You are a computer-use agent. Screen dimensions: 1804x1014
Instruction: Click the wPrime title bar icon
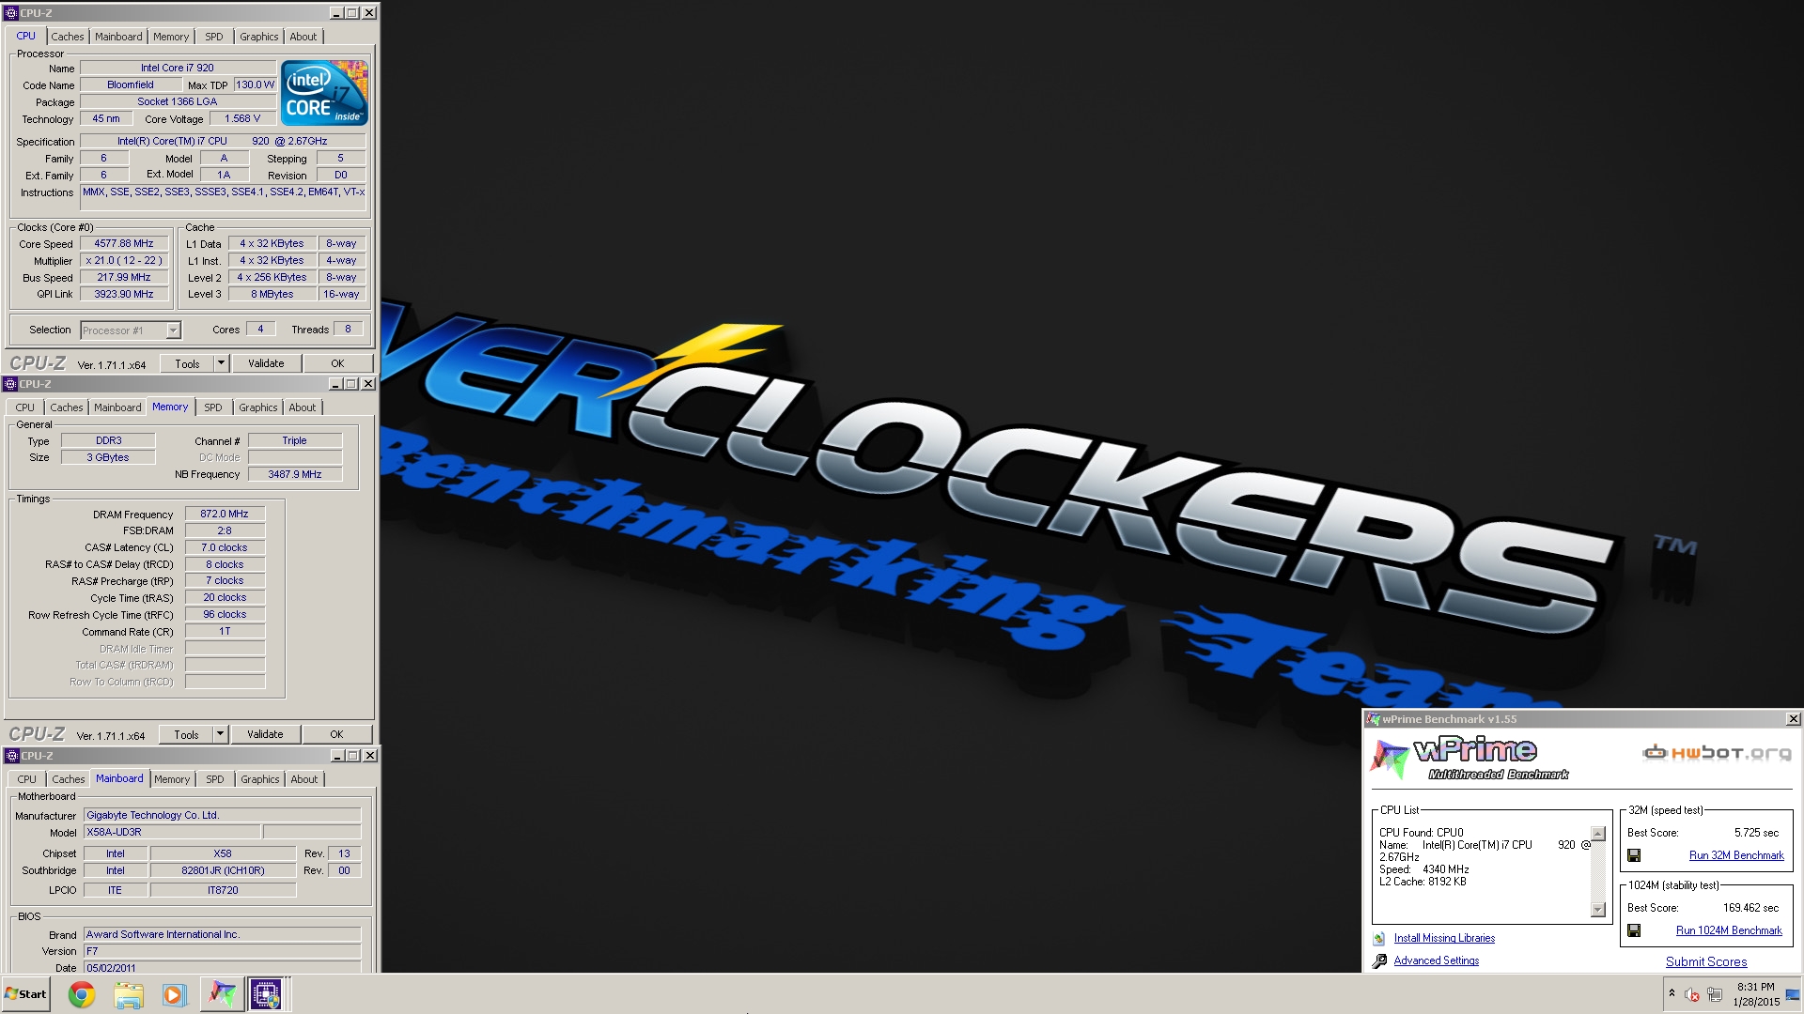point(1374,719)
